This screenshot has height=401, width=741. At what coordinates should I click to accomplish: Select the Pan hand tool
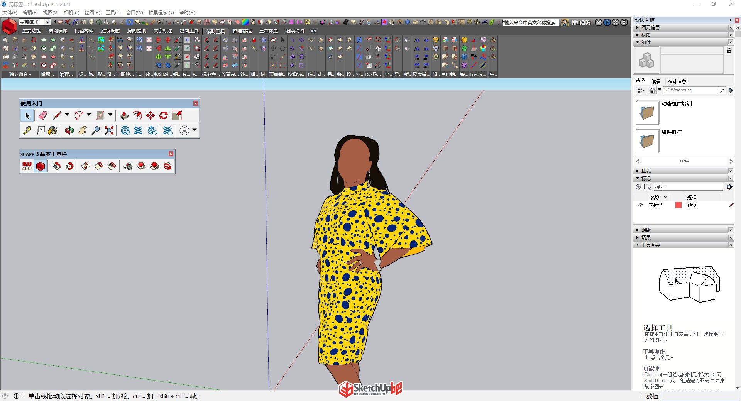[83, 130]
